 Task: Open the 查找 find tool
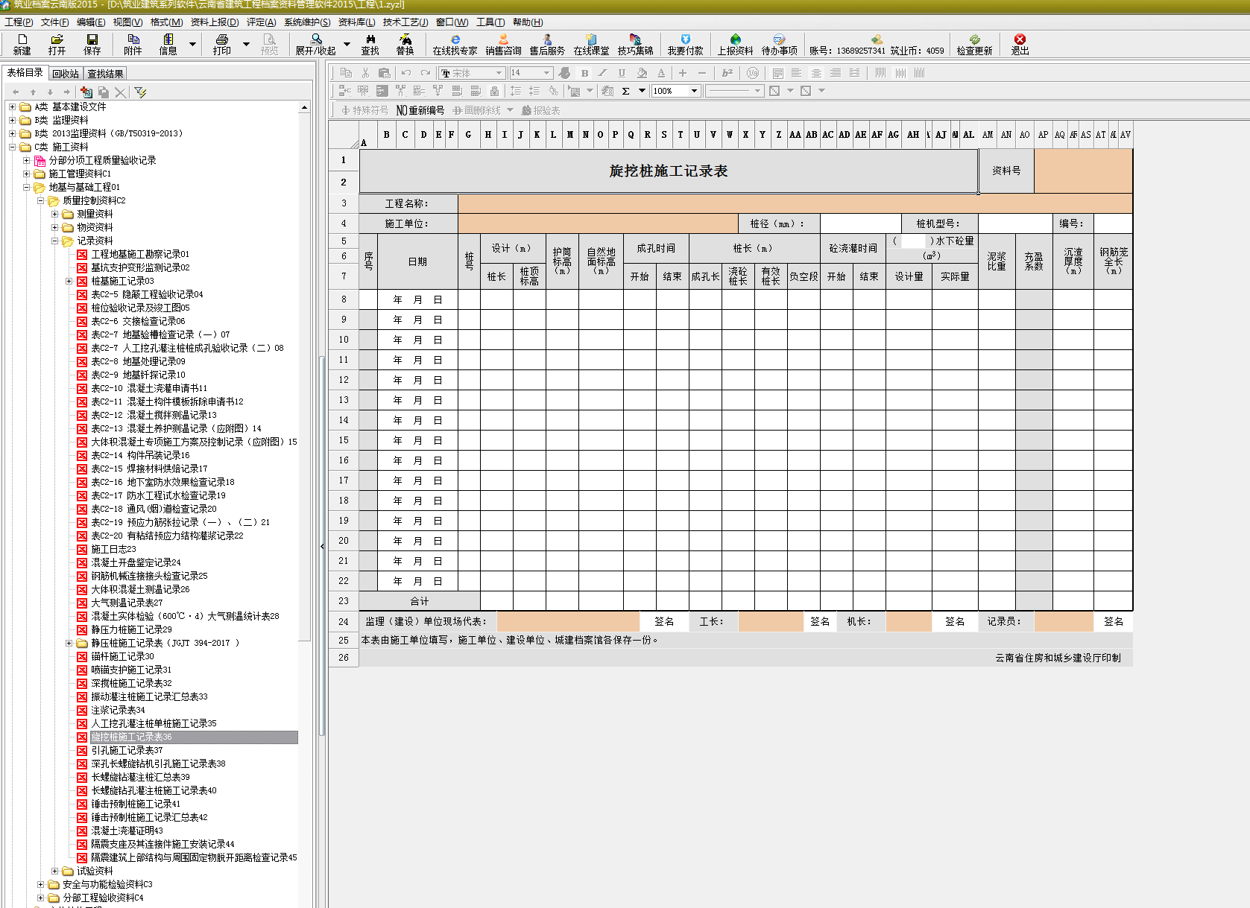[370, 44]
